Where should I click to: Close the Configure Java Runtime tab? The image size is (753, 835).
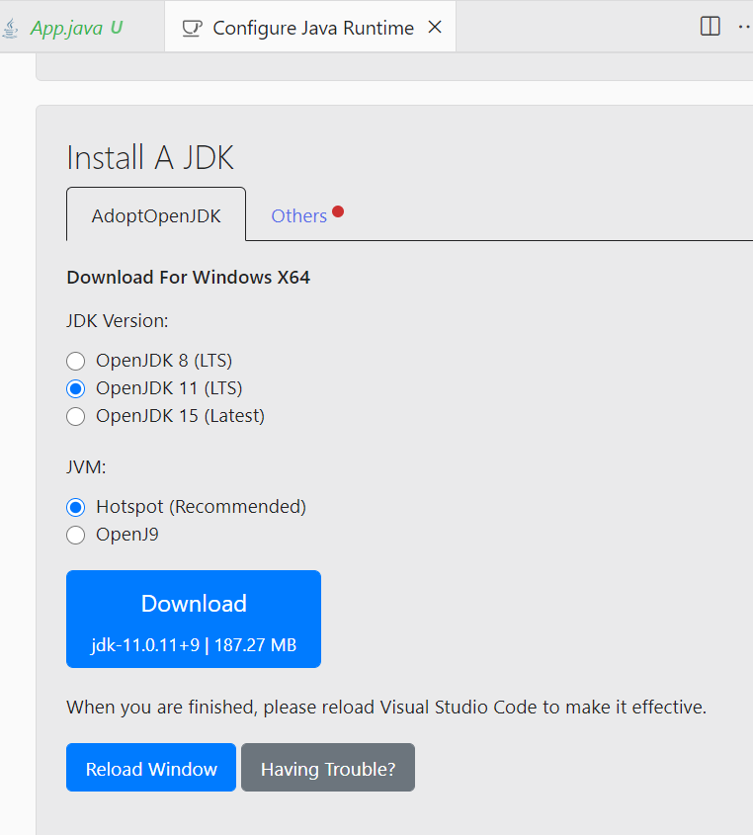(435, 27)
